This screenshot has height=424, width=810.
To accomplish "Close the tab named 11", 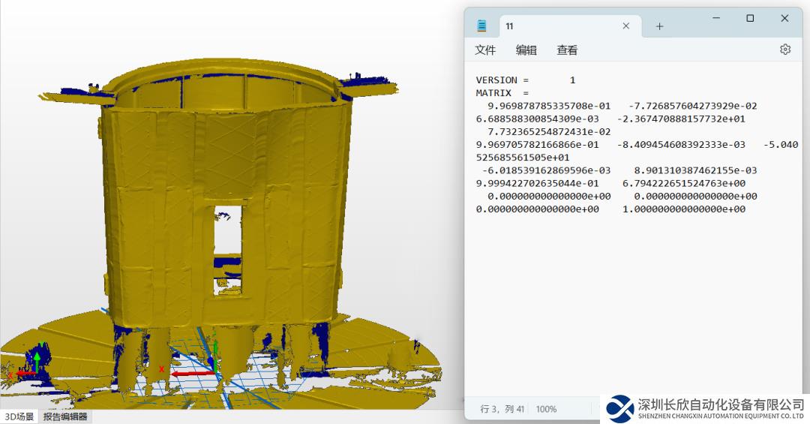I will (x=625, y=26).
